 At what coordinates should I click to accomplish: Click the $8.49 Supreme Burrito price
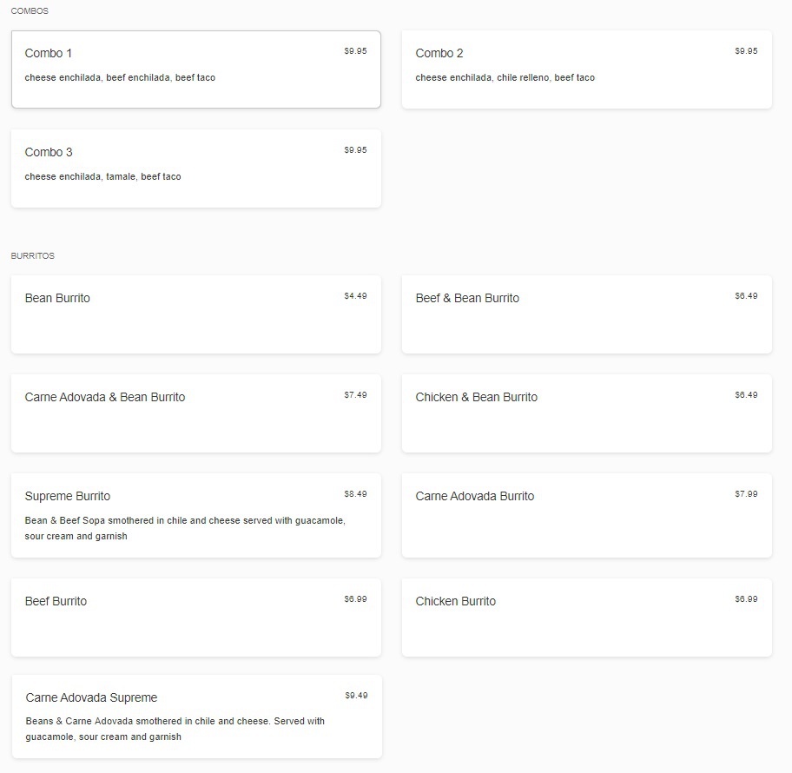click(355, 494)
